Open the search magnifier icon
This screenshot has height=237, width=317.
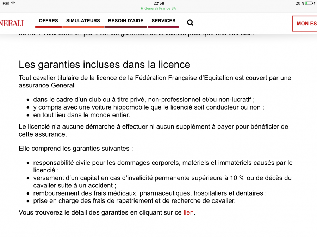pyautogui.click(x=190, y=22)
